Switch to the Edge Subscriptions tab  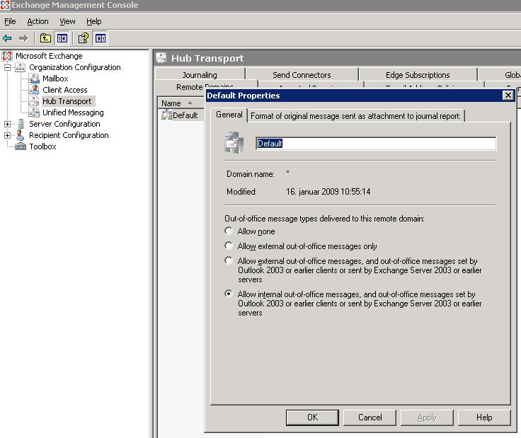tap(418, 75)
